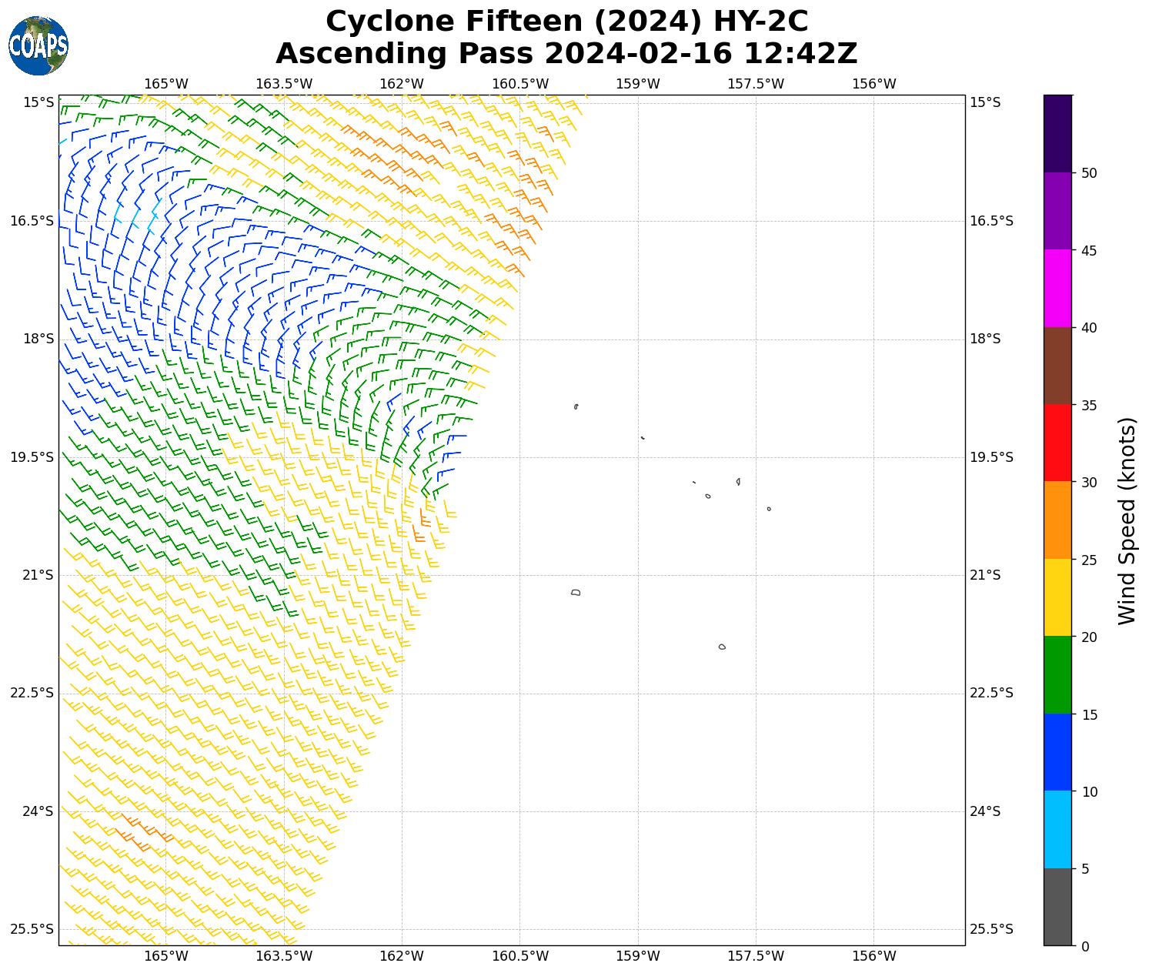Click the 50 tick label on colorbar
Viewport: 1149px width, 973px height.
click(x=1088, y=173)
